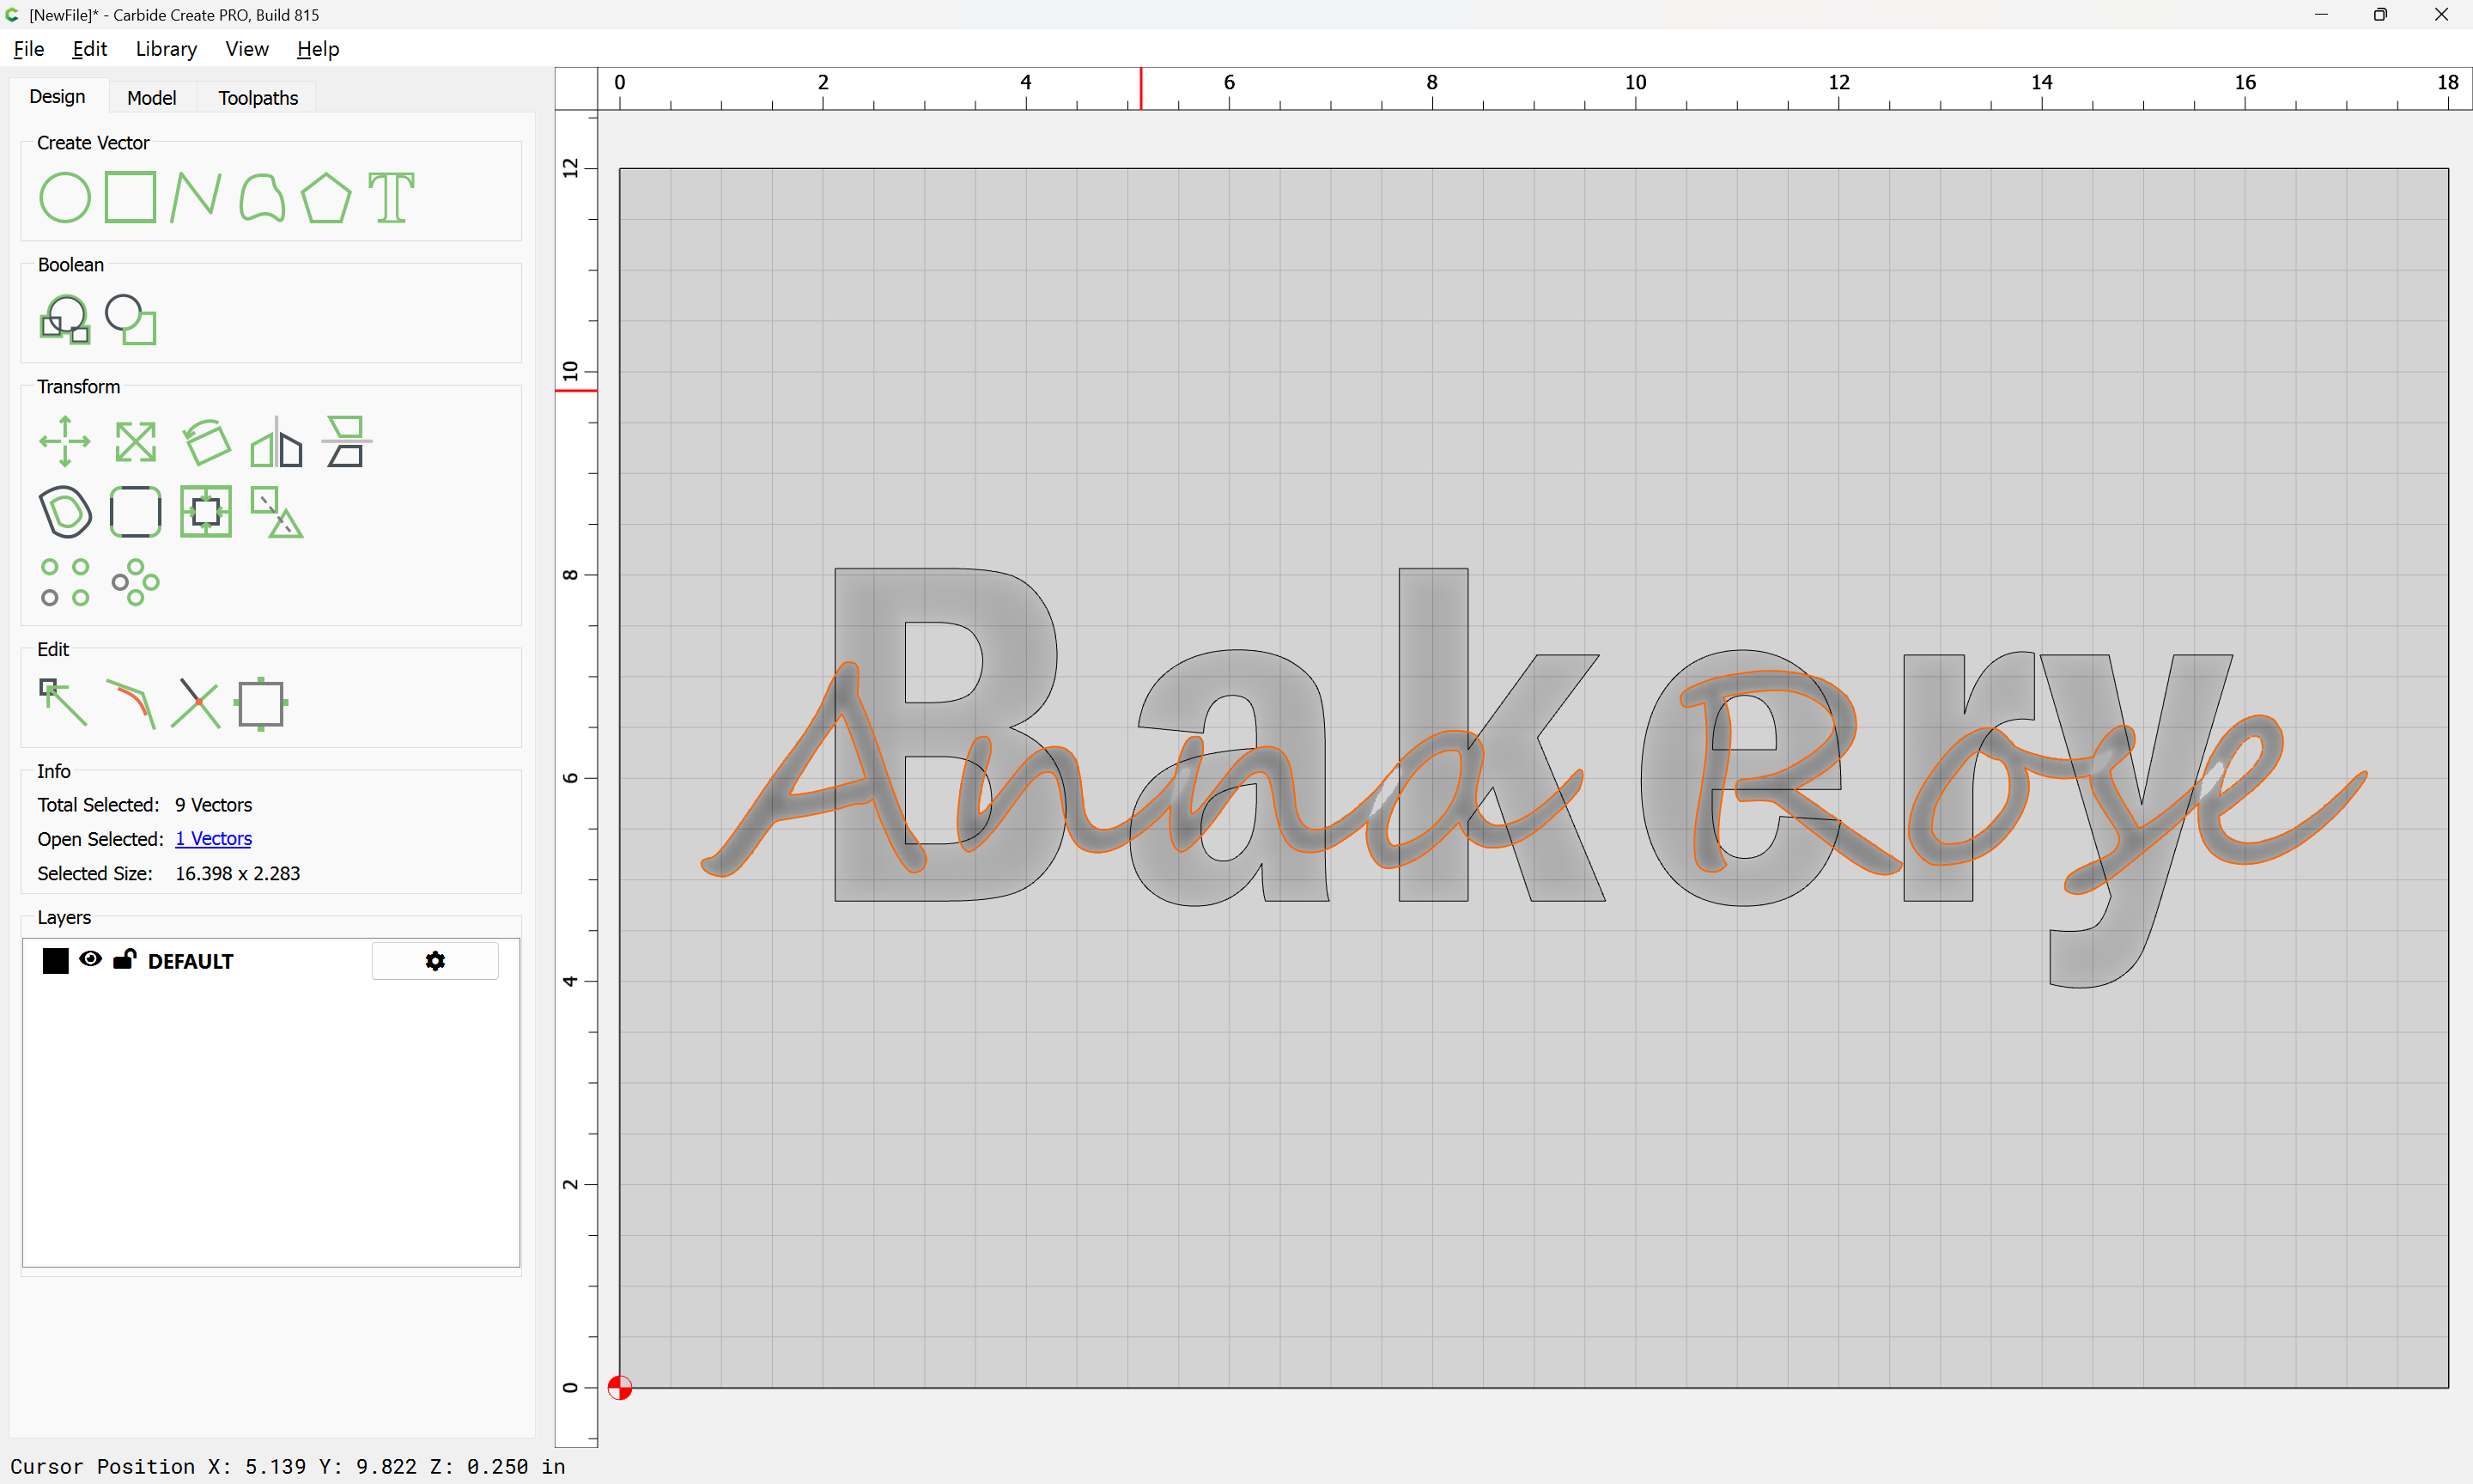
Task: Pick the Curve drawing tool
Action: [262, 197]
